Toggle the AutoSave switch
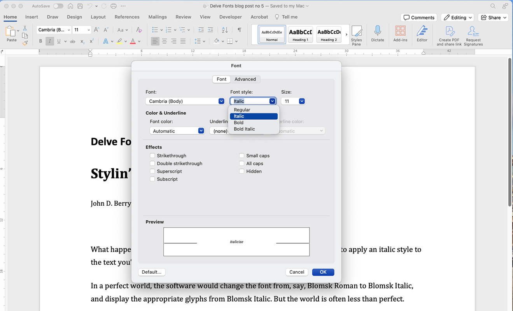Image resolution: width=513 pixels, height=311 pixels. 58,6
